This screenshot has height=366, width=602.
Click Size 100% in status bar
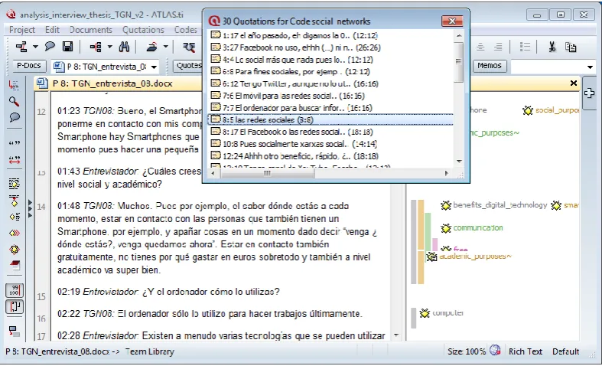tap(467, 351)
